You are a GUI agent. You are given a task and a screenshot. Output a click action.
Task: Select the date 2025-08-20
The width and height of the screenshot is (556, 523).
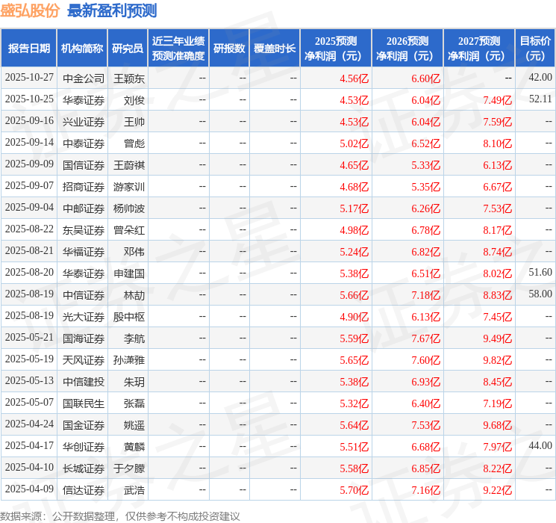(29, 273)
